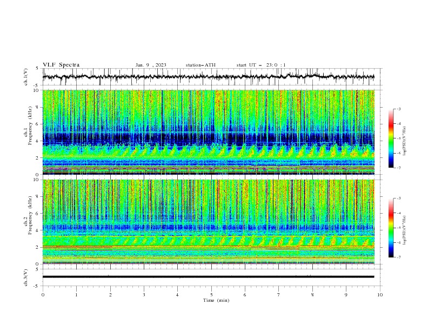Click time-axis tick label "7"
428x331 pixels.
pyautogui.click(x=279, y=295)
